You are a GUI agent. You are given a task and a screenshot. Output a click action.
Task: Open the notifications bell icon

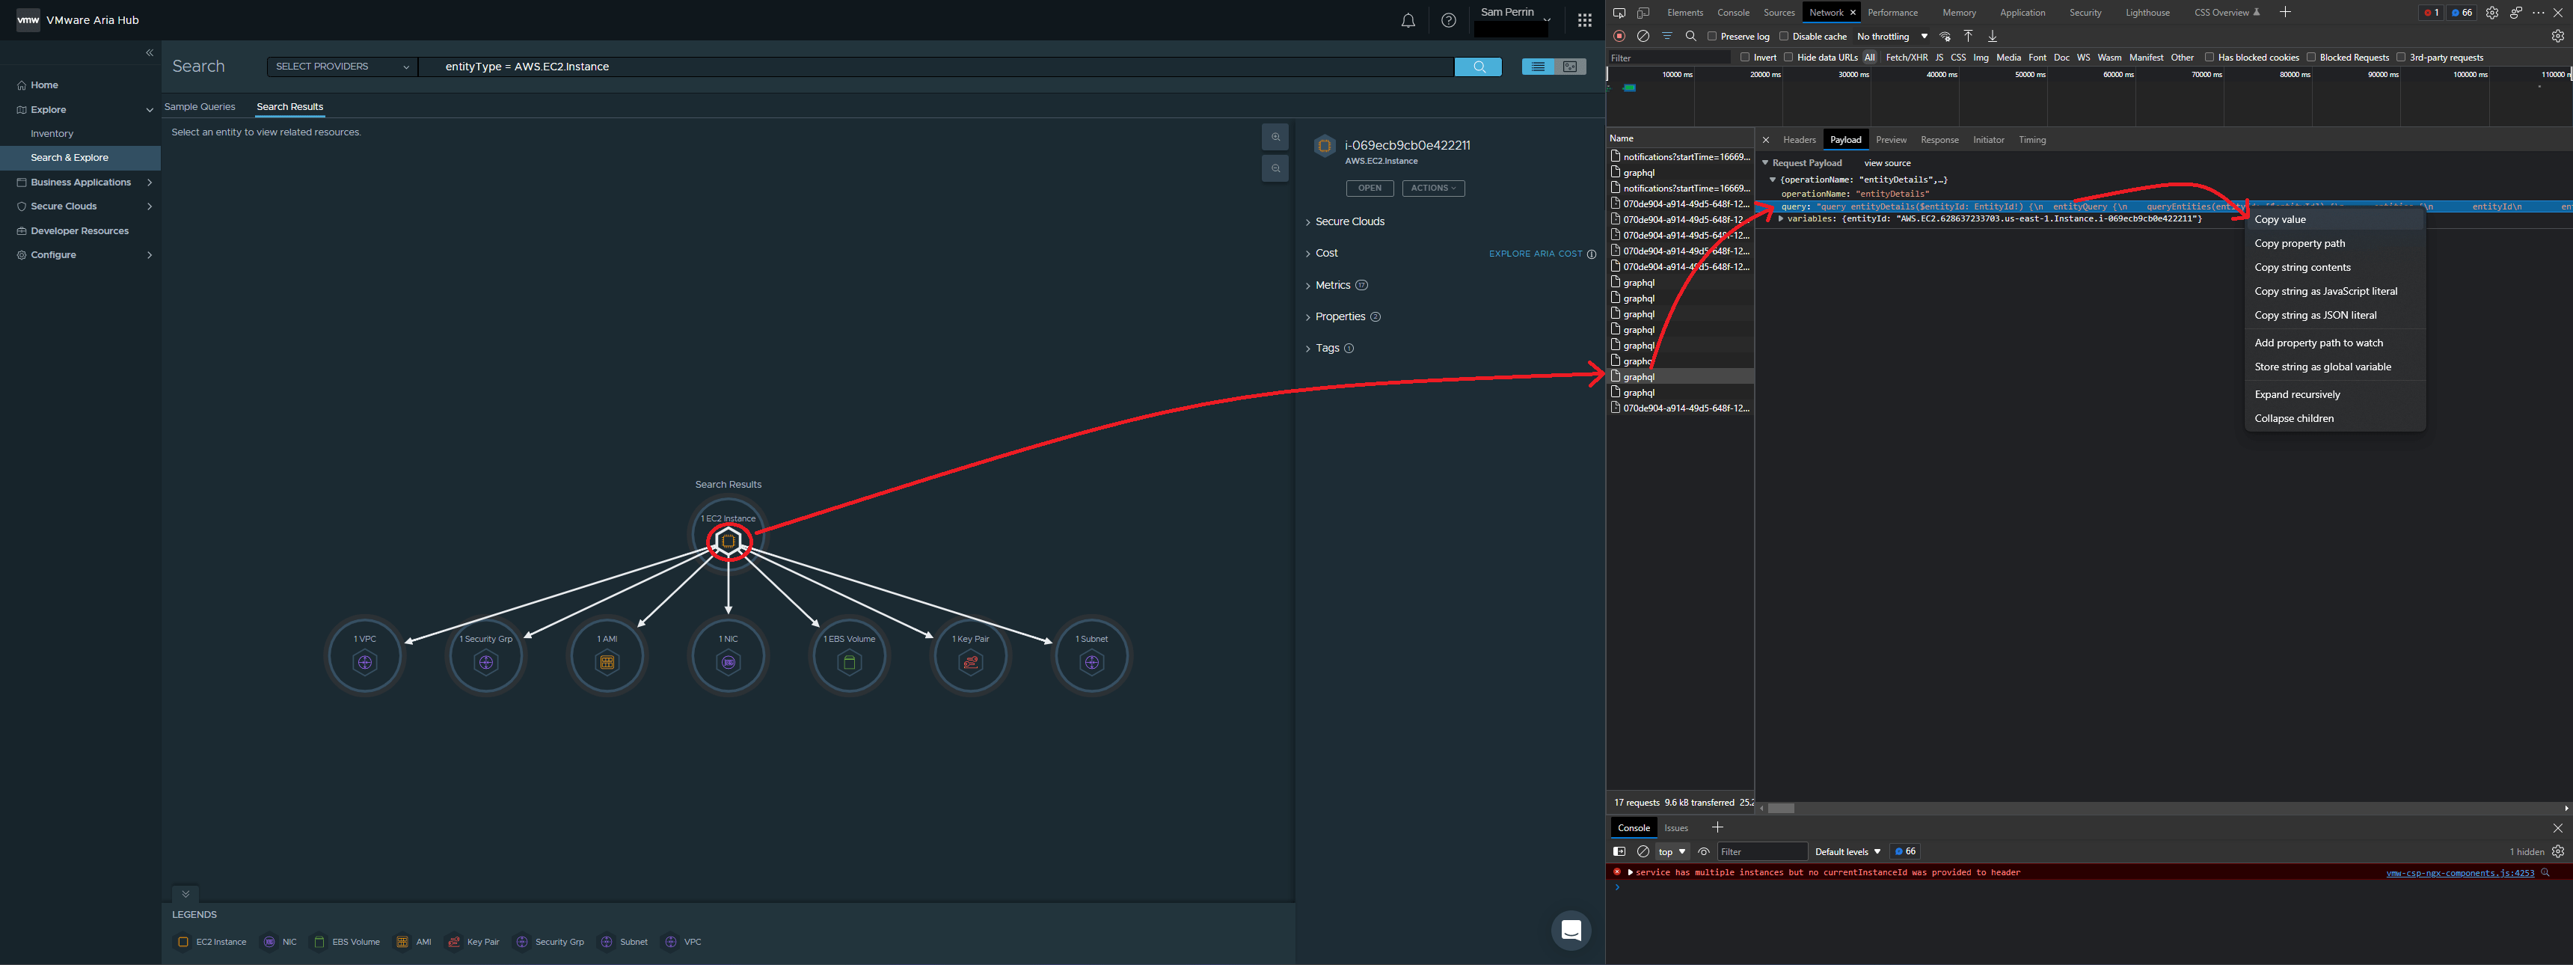1408,20
